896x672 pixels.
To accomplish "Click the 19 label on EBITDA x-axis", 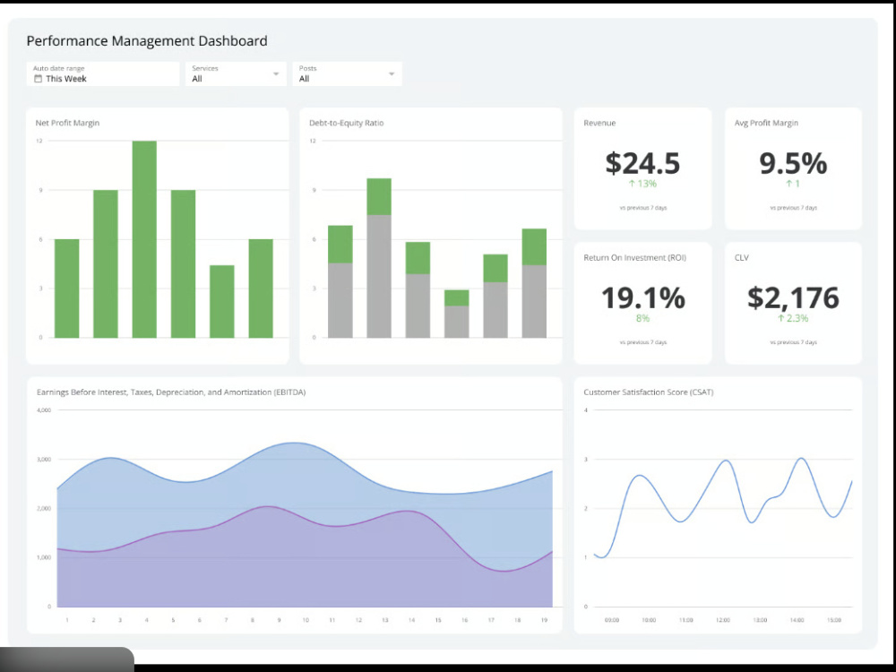I will coord(544,620).
